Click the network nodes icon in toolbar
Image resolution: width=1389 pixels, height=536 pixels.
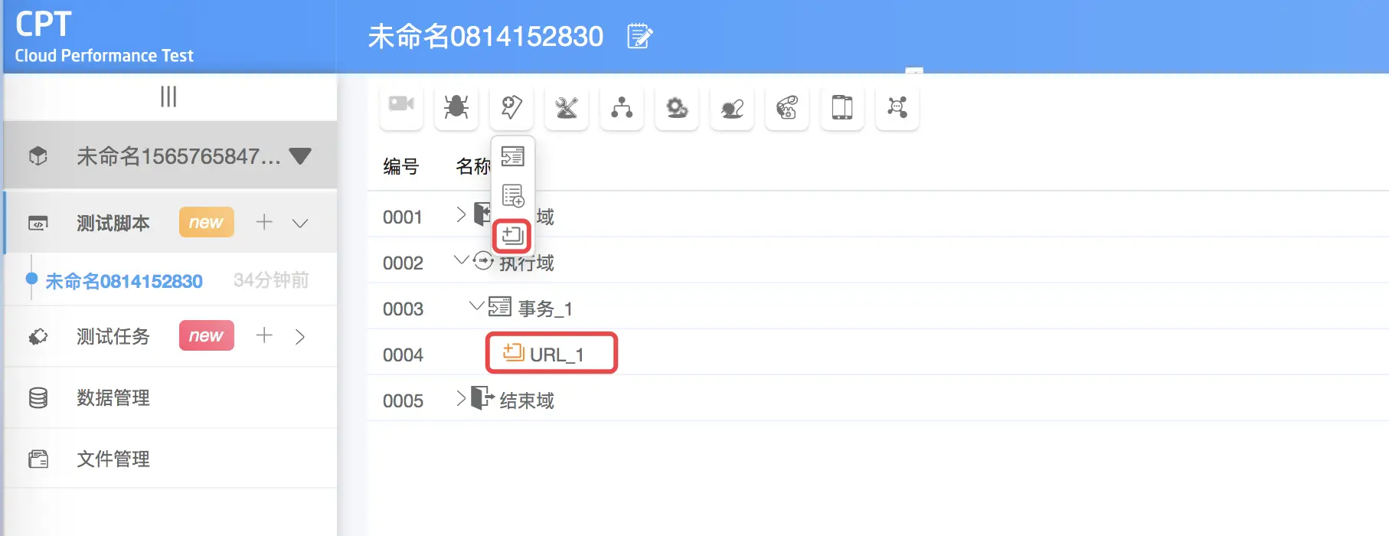pyautogui.click(x=897, y=107)
